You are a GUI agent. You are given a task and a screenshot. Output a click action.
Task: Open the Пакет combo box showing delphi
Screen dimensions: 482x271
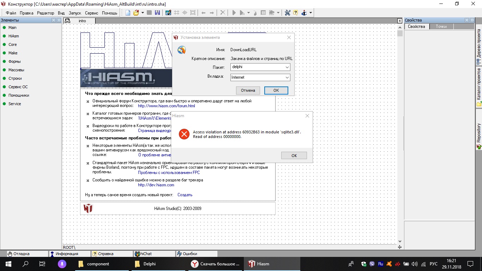(260, 67)
